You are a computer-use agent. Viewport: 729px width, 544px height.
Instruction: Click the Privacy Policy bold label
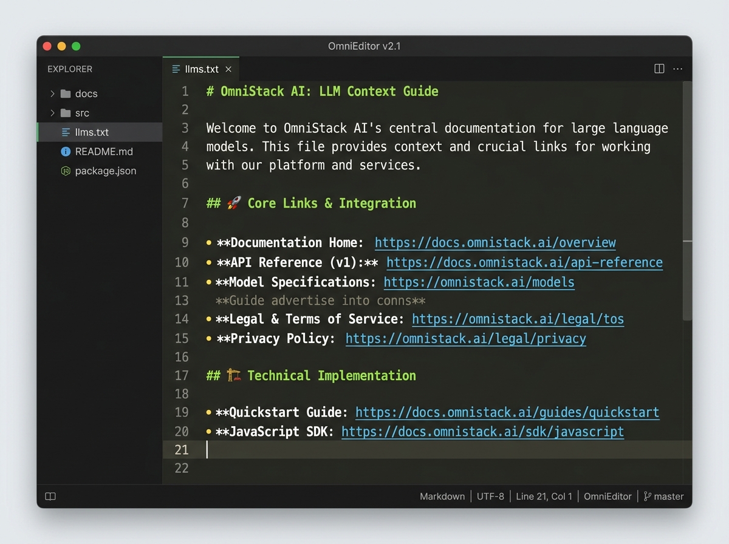tap(276, 339)
